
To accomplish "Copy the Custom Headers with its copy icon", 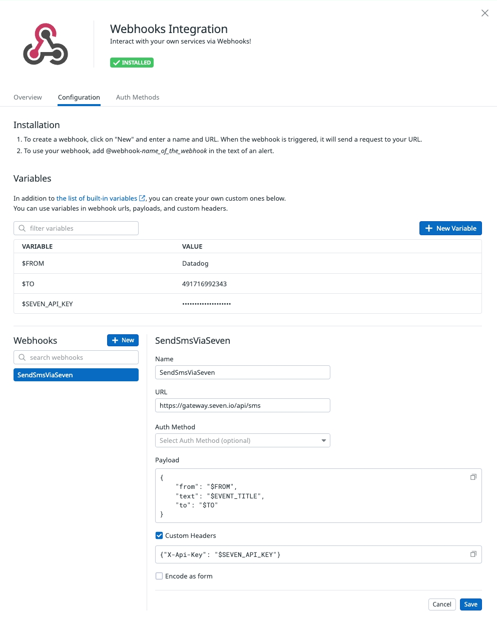I will tap(473, 554).
